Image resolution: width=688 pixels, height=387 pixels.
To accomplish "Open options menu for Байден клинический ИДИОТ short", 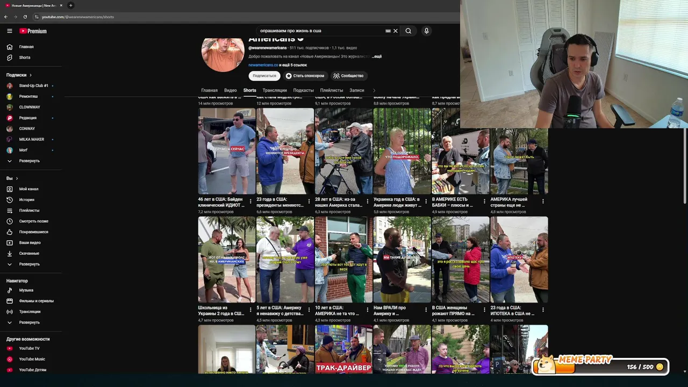I will coord(250,202).
